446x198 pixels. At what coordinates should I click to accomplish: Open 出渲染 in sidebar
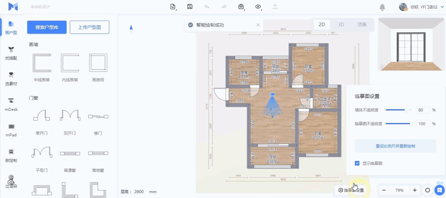point(11,181)
